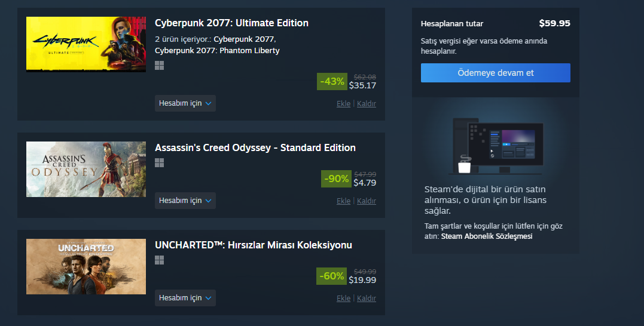Click Windows icon under Assassin's Creed Odyssey

click(159, 162)
